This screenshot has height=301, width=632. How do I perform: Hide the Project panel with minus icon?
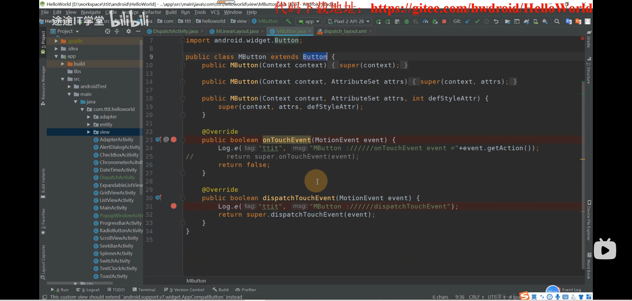(x=138, y=31)
